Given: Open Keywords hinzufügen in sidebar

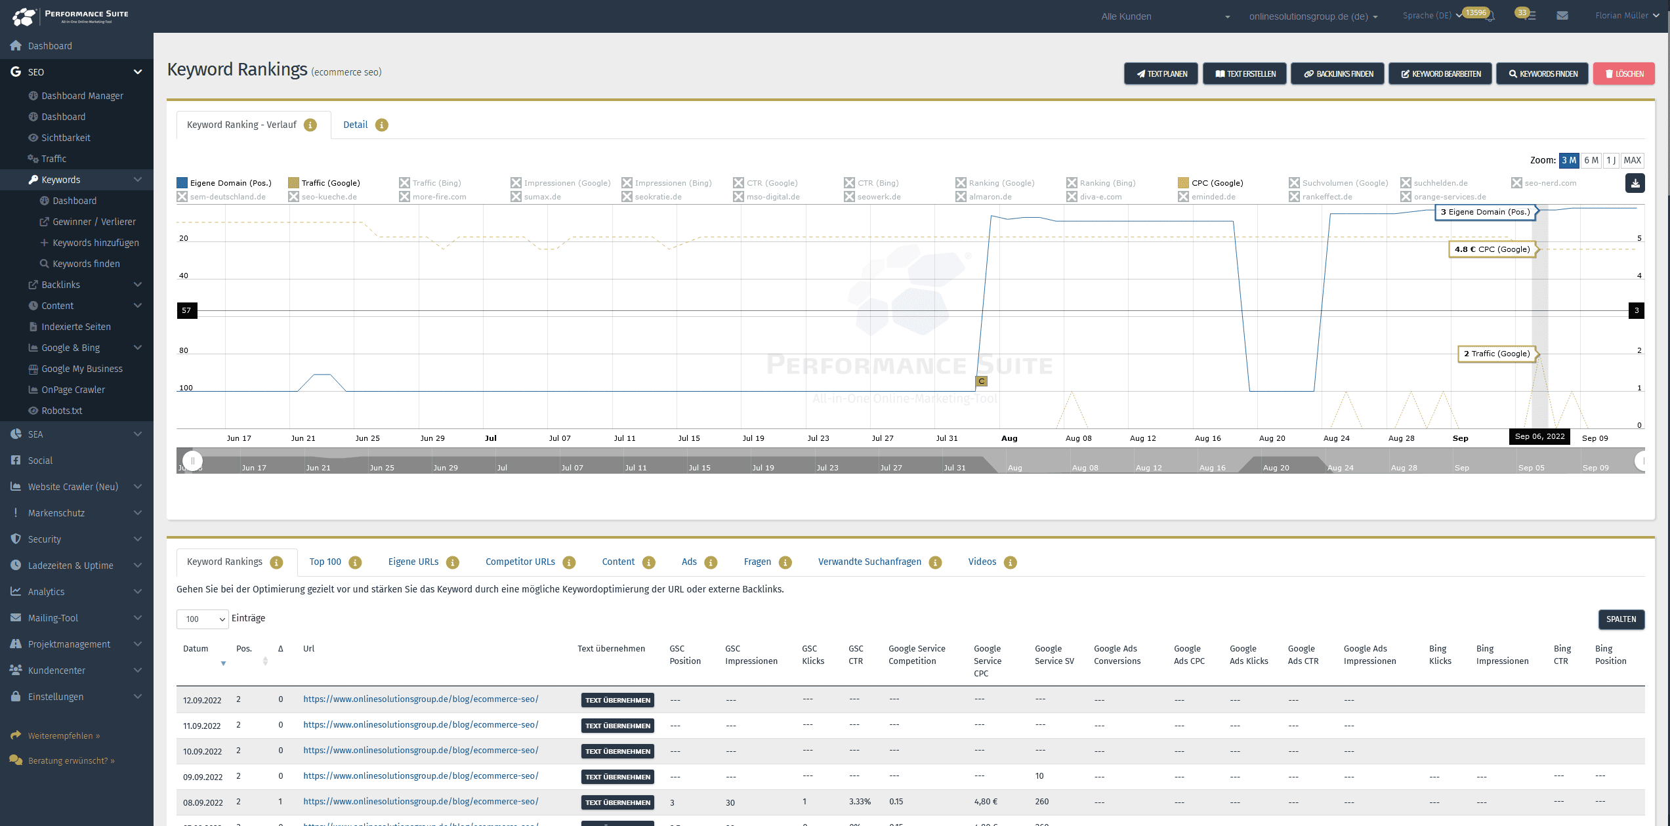Looking at the screenshot, I should coord(96,243).
